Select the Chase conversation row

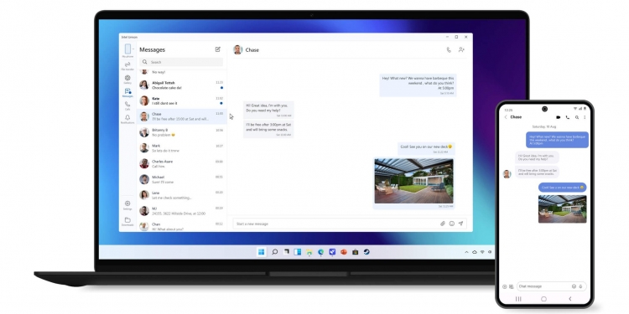(x=182, y=116)
